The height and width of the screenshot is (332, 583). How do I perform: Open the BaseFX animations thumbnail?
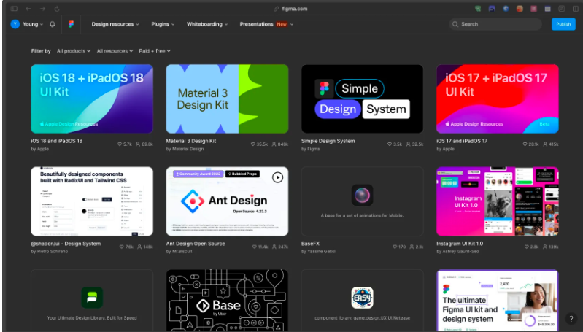click(362, 201)
